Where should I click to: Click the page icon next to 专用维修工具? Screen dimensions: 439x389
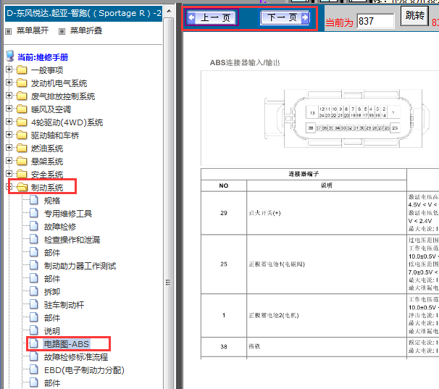click(x=34, y=213)
